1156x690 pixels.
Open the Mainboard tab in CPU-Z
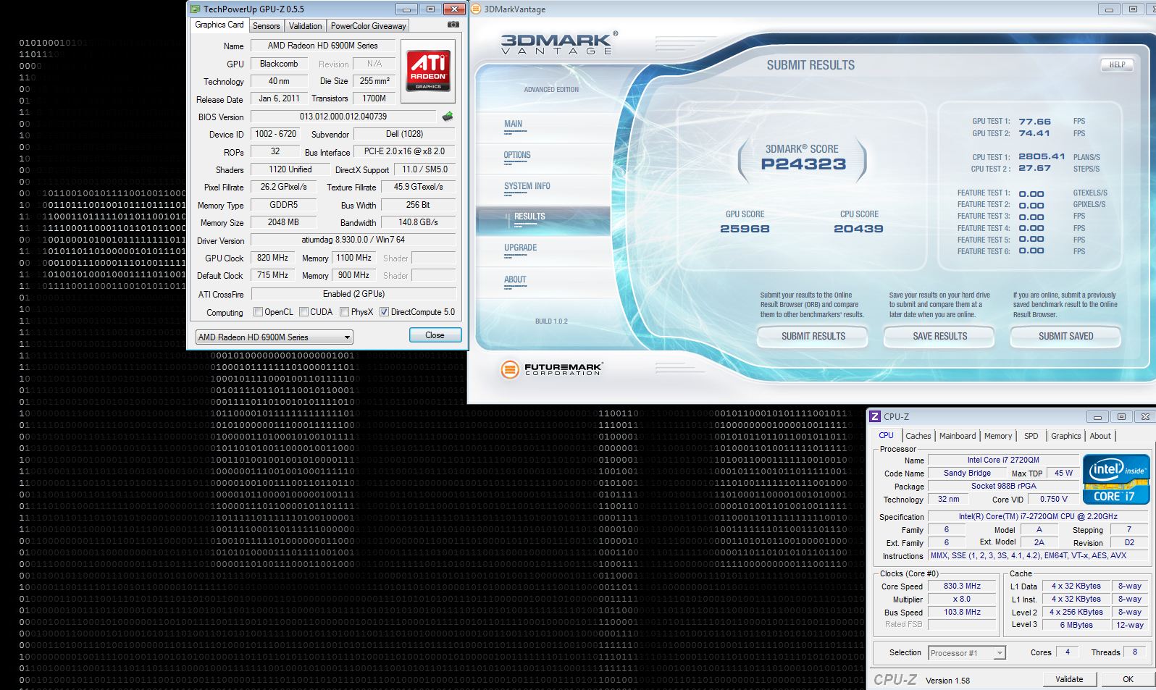[957, 436]
